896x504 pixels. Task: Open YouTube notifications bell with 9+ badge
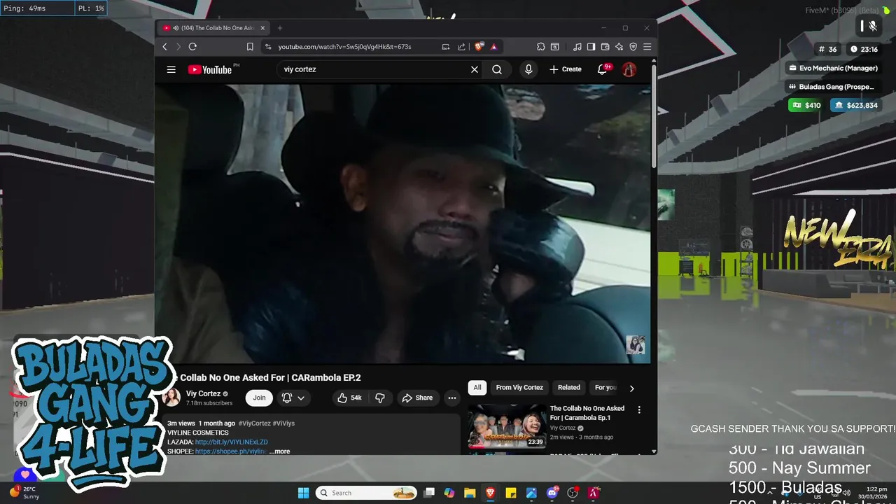(x=603, y=69)
